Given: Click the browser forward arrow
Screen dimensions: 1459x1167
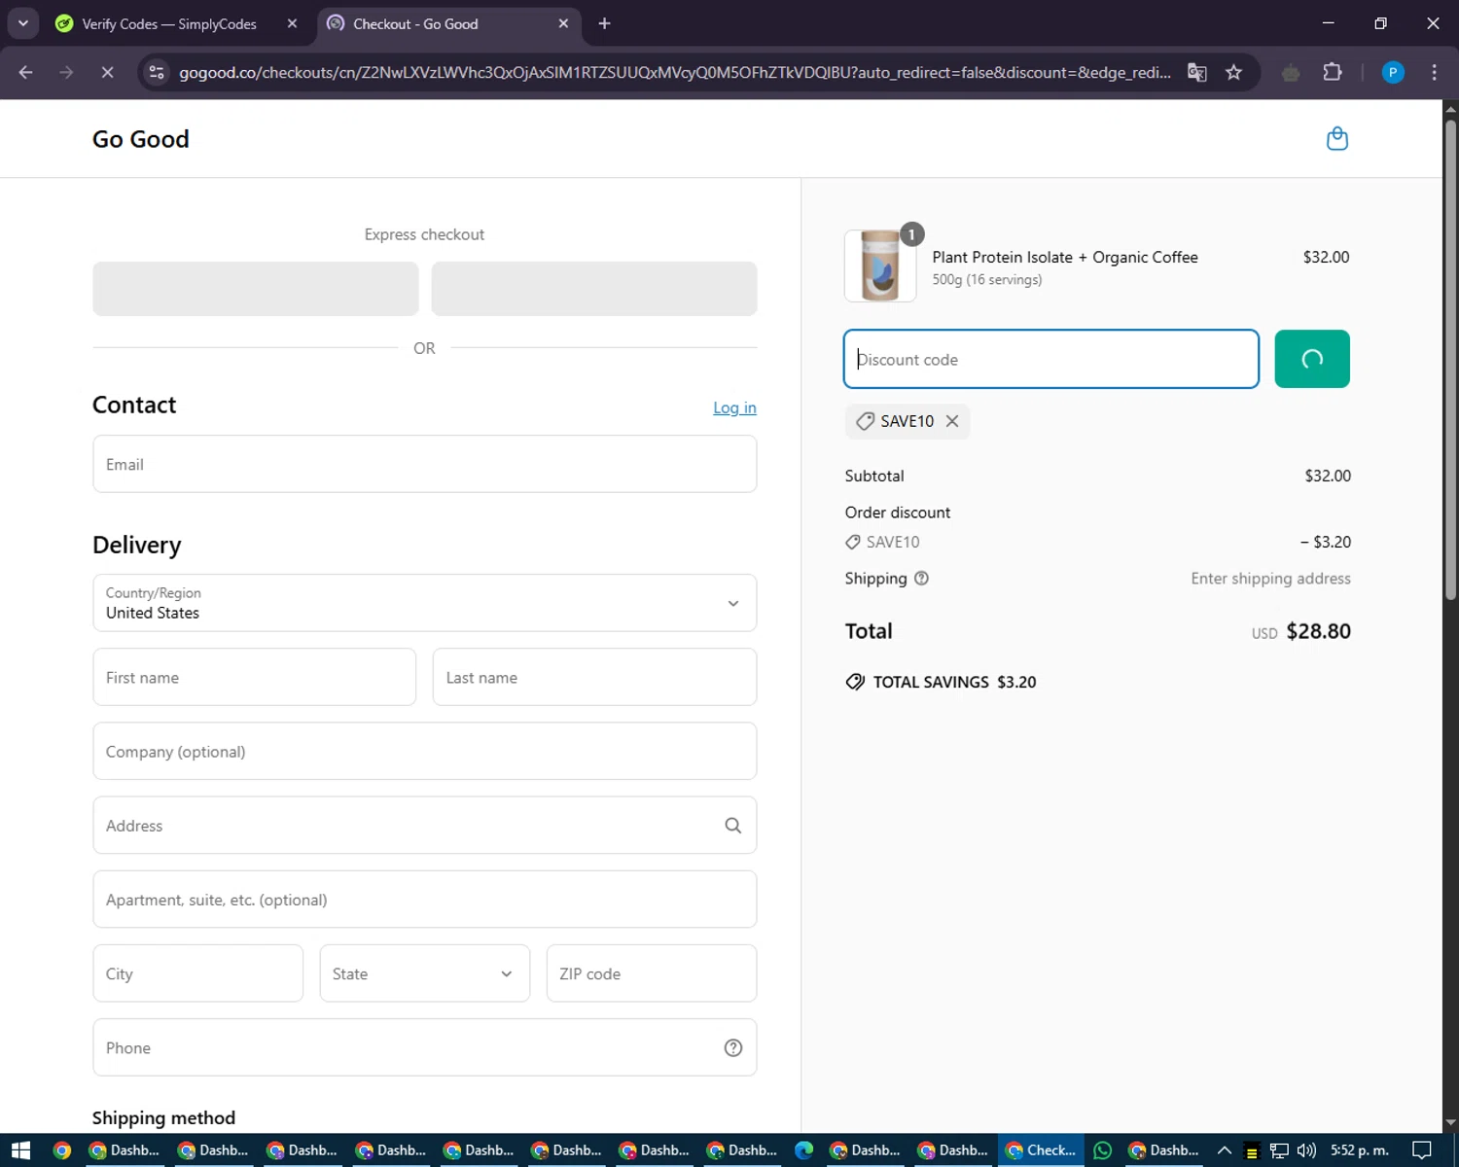Looking at the screenshot, I should click(x=66, y=73).
